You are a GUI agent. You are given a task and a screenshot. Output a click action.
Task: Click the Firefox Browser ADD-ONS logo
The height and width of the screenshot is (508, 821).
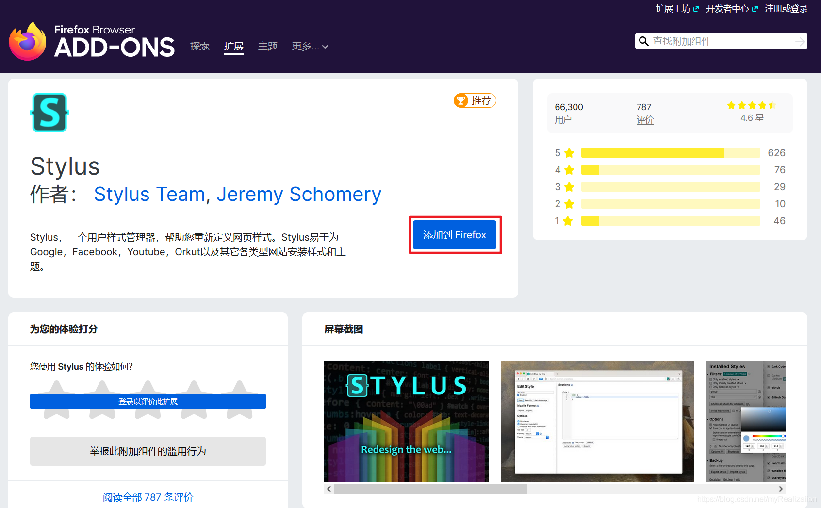92,41
